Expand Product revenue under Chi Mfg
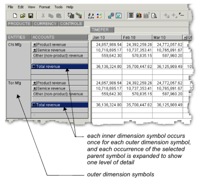 [35, 45]
